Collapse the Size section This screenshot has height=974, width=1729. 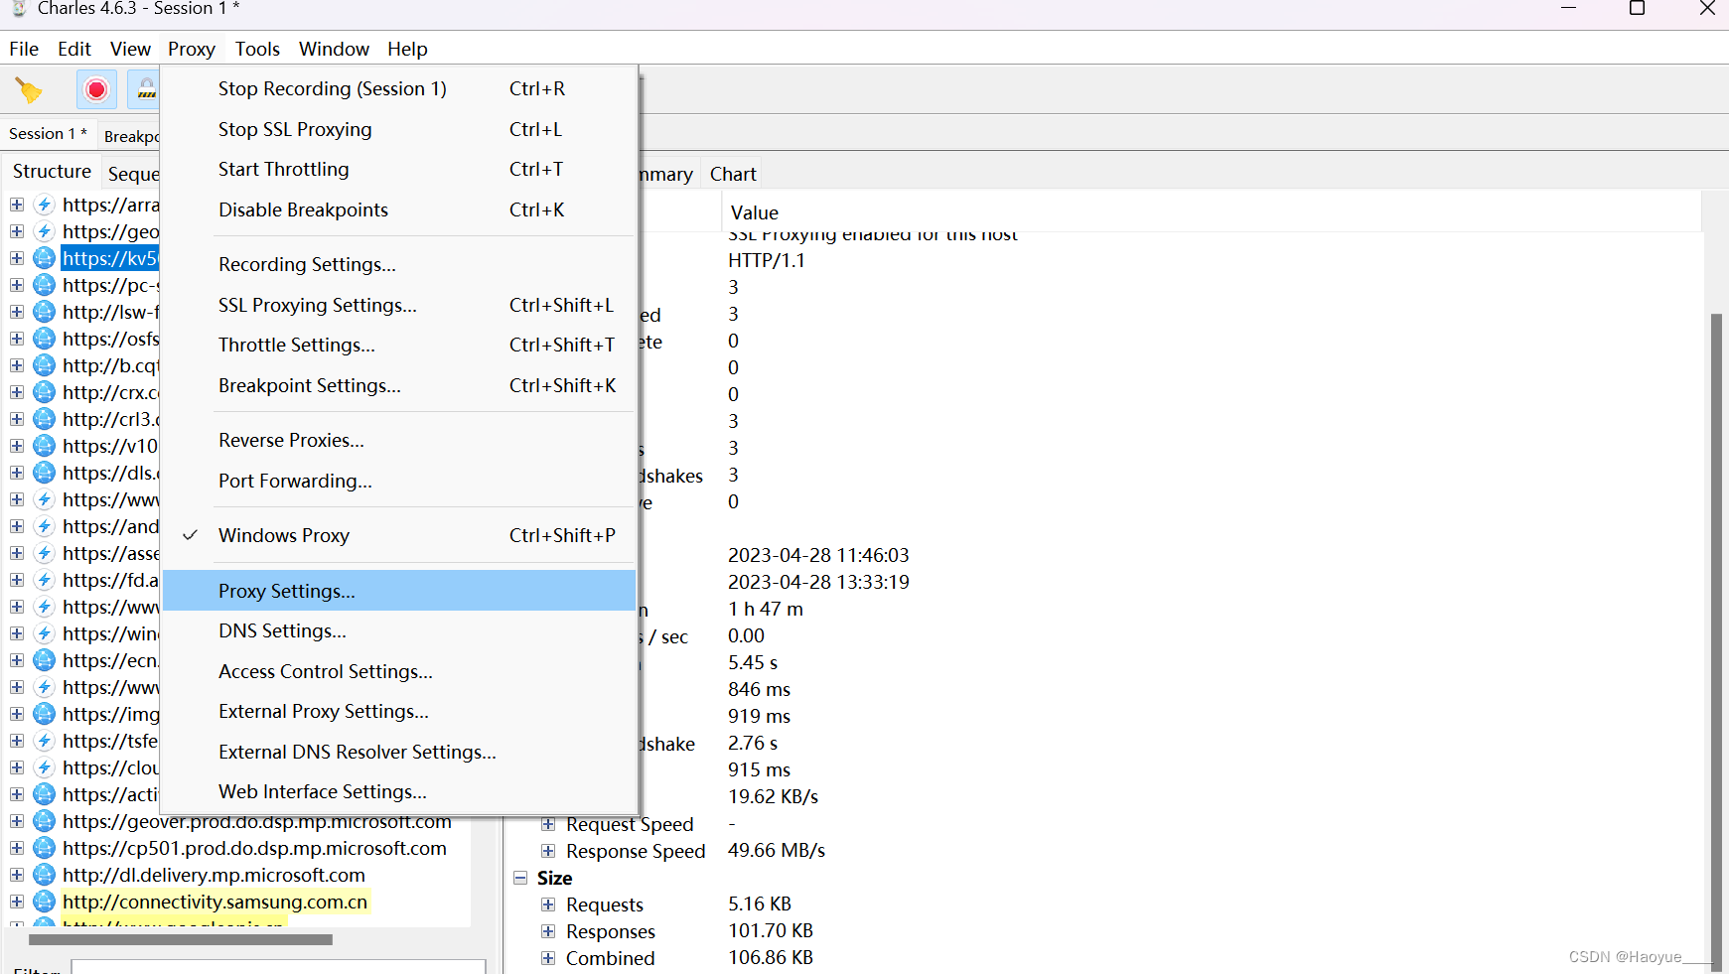520,878
